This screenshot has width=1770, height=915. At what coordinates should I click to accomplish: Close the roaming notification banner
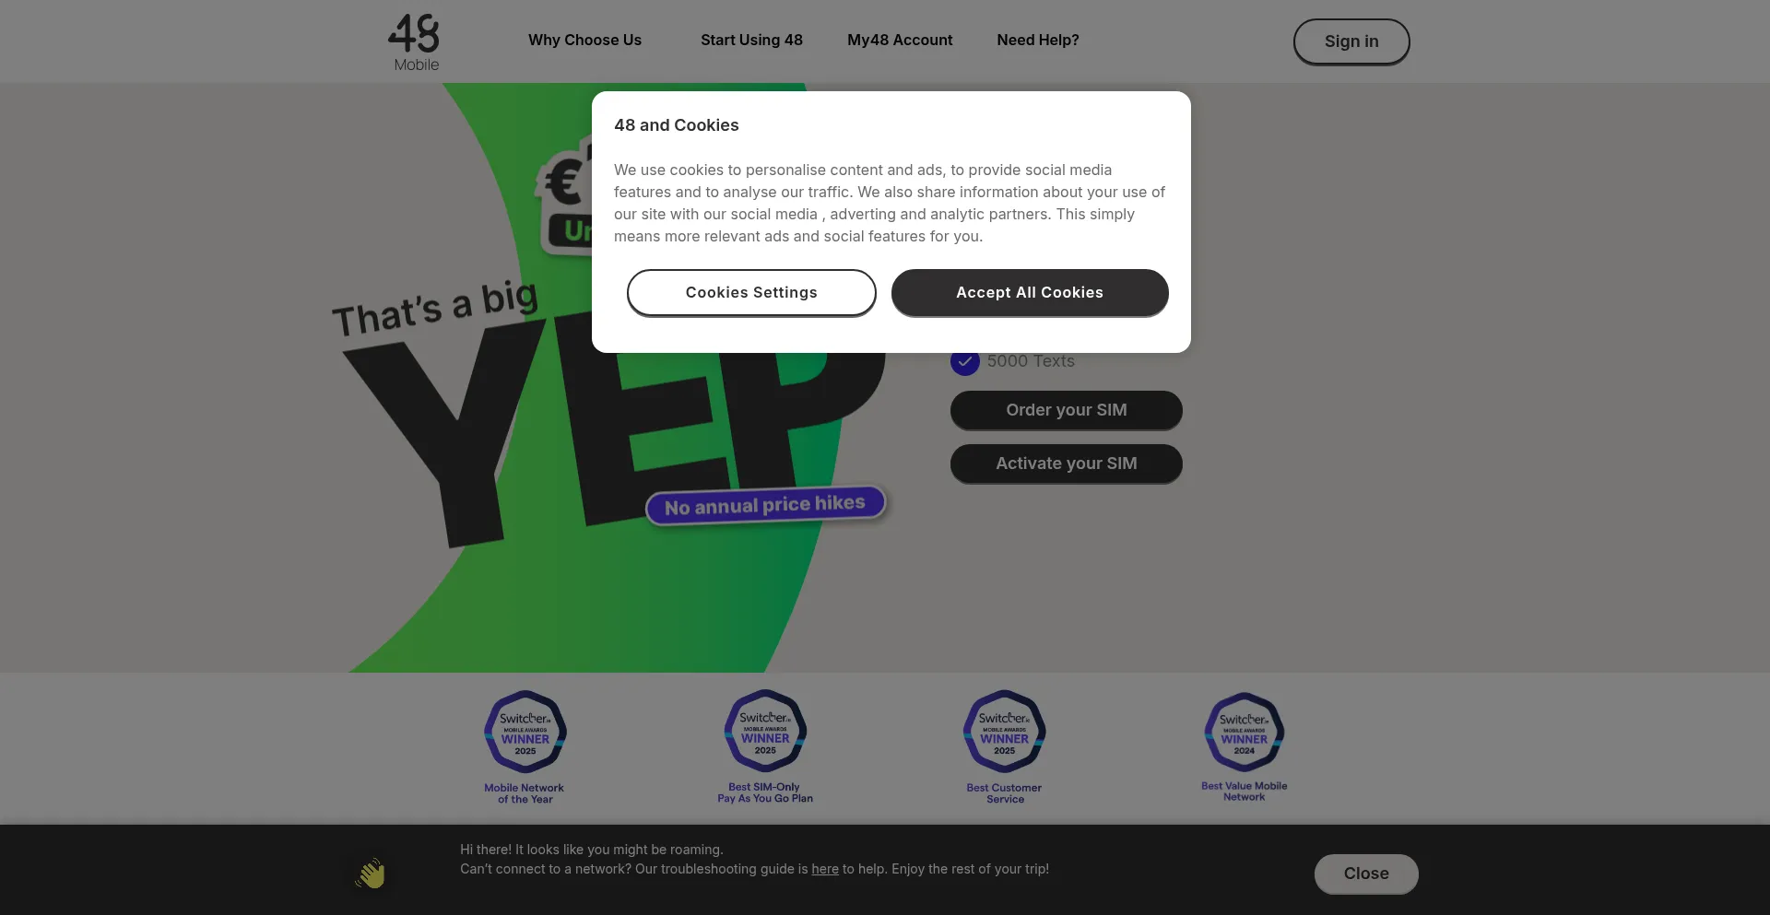click(1366, 874)
